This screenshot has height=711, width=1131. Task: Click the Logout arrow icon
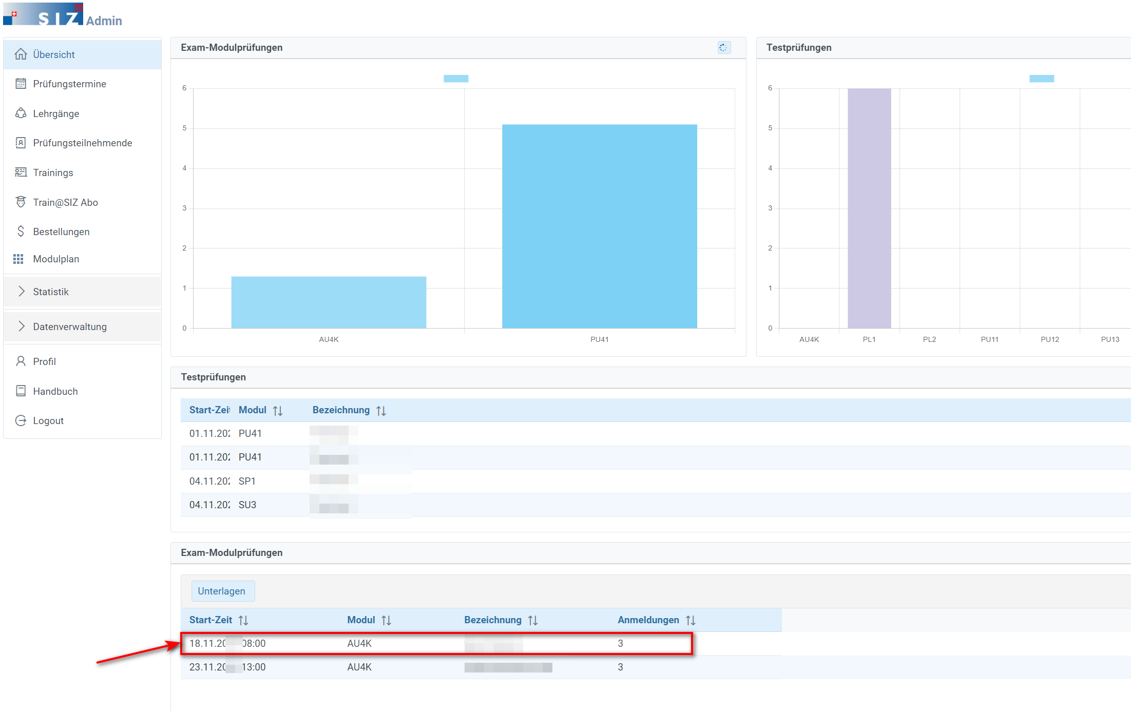click(x=21, y=420)
